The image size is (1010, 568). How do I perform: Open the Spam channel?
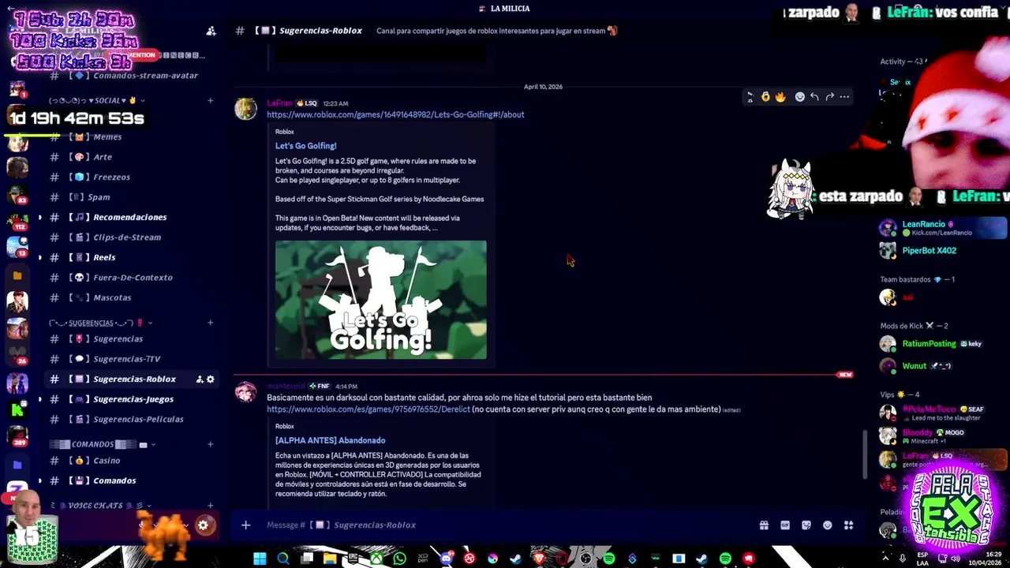coord(131,197)
